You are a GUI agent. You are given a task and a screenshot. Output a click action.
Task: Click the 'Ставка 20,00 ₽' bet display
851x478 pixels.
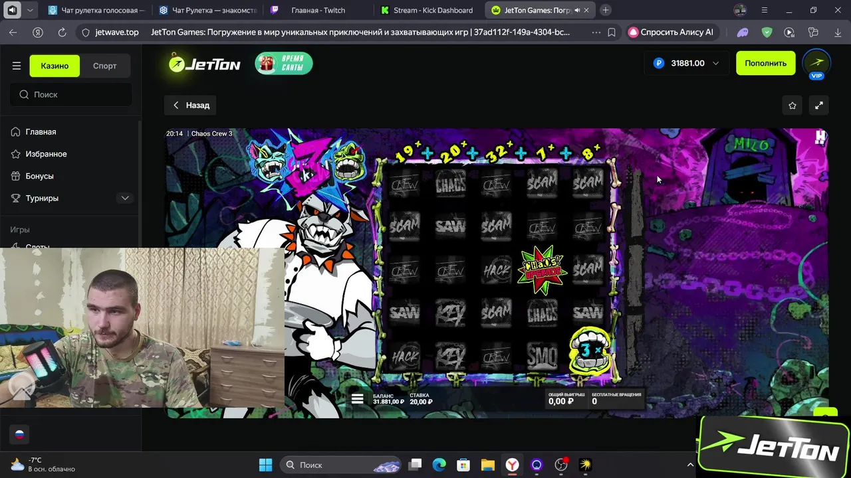422,398
